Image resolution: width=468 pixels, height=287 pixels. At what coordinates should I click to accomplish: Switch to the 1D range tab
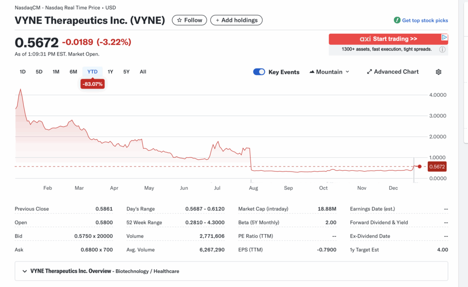coord(22,72)
